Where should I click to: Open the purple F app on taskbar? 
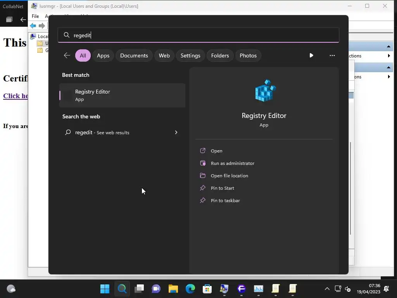(x=241, y=289)
